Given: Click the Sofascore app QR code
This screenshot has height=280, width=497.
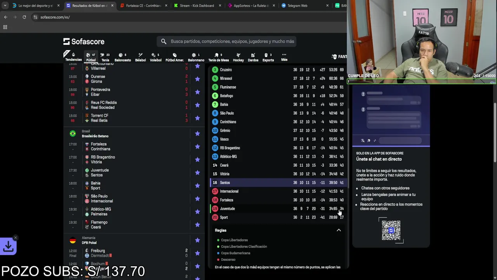Looking at the screenshot, I should 391,230.
